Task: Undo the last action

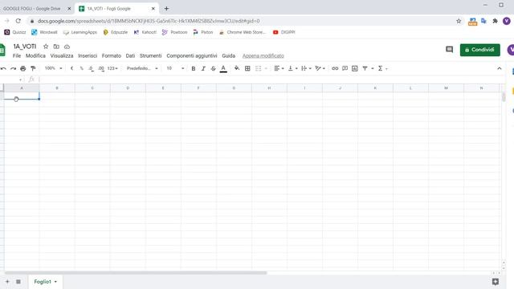Action: 3,68
